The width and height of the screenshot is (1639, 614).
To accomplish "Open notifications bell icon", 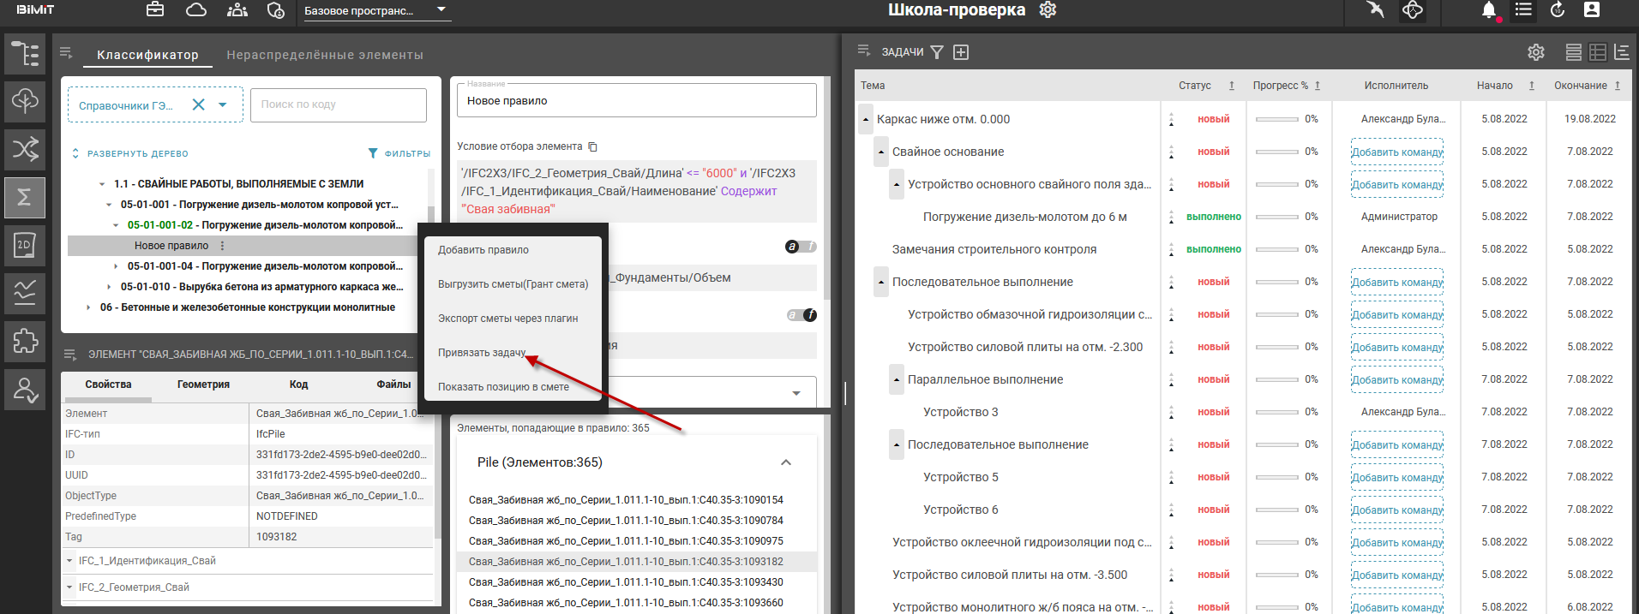I will (1489, 10).
